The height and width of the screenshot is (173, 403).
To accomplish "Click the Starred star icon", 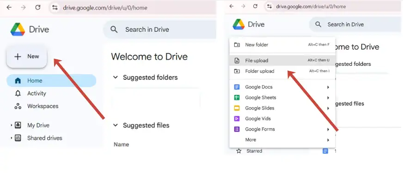I will pyautogui.click(x=239, y=151).
